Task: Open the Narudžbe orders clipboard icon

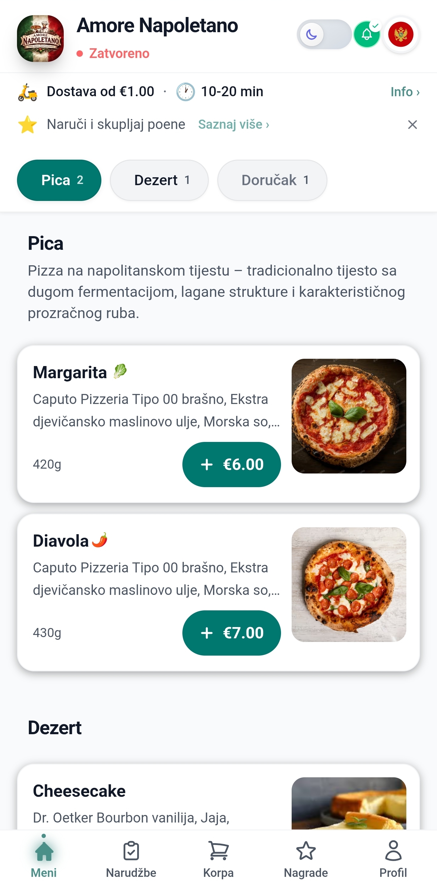Action: pyautogui.click(x=131, y=852)
